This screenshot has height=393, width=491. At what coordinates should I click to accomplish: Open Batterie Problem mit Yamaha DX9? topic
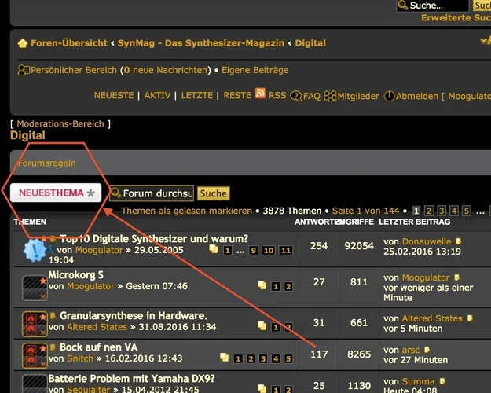tap(131, 379)
